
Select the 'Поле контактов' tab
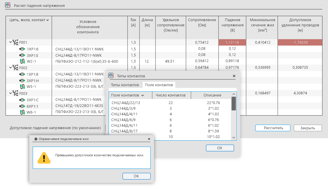tap(159, 85)
